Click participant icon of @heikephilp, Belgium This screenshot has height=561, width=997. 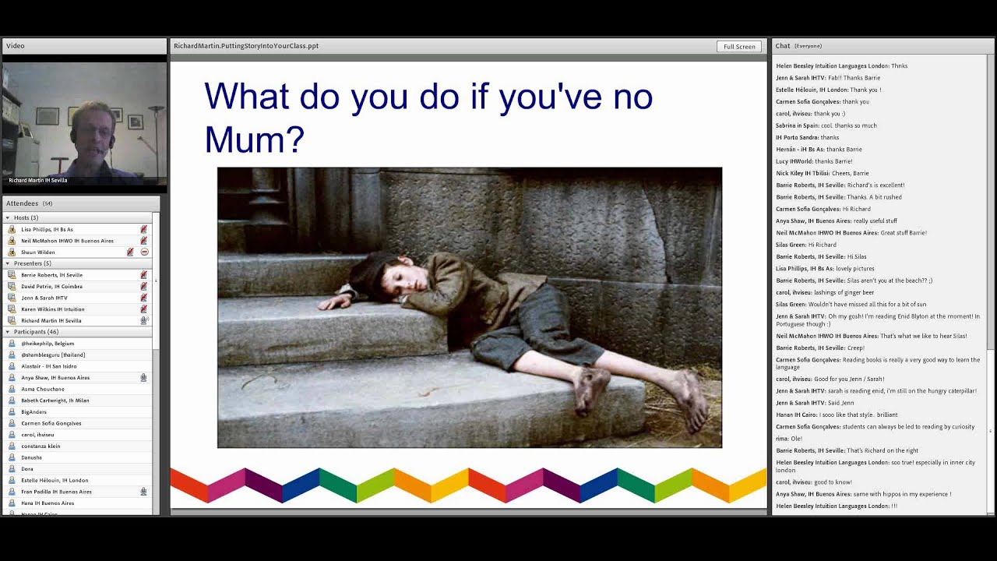[x=12, y=344]
